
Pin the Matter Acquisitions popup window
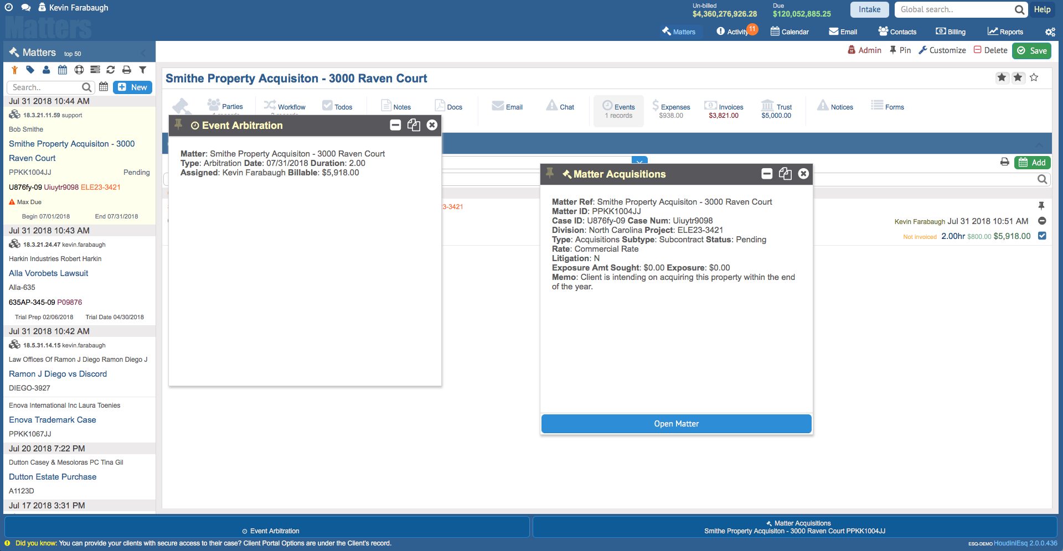coord(550,173)
